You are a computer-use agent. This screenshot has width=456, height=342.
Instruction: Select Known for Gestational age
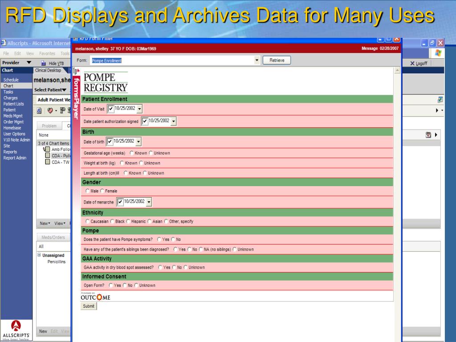coord(132,153)
